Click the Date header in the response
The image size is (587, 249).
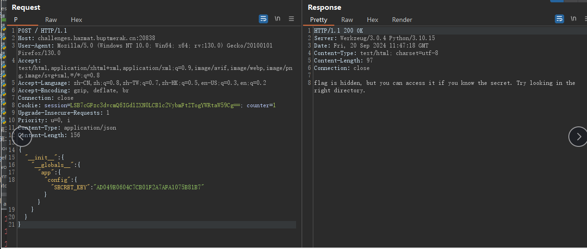tap(371, 46)
